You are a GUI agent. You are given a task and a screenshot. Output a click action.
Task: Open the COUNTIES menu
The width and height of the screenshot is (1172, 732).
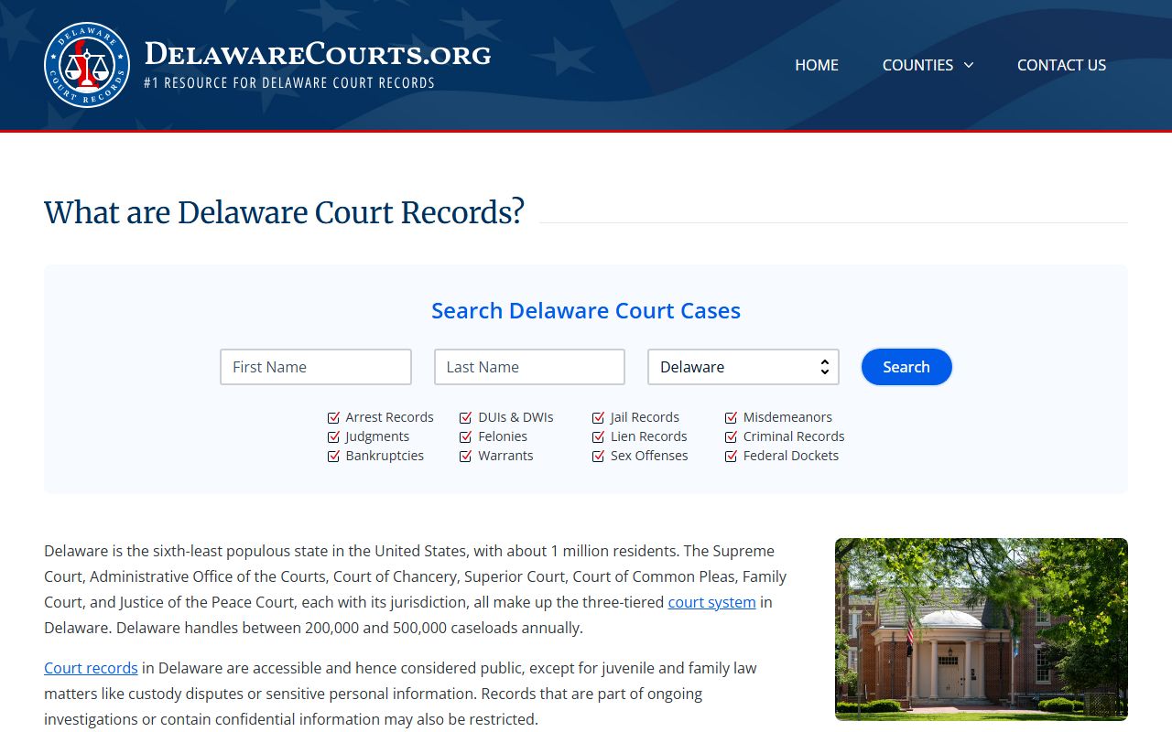928,65
